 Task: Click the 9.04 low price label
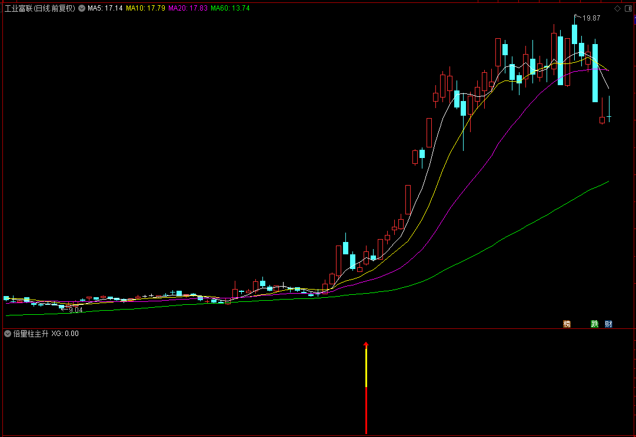(x=75, y=310)
